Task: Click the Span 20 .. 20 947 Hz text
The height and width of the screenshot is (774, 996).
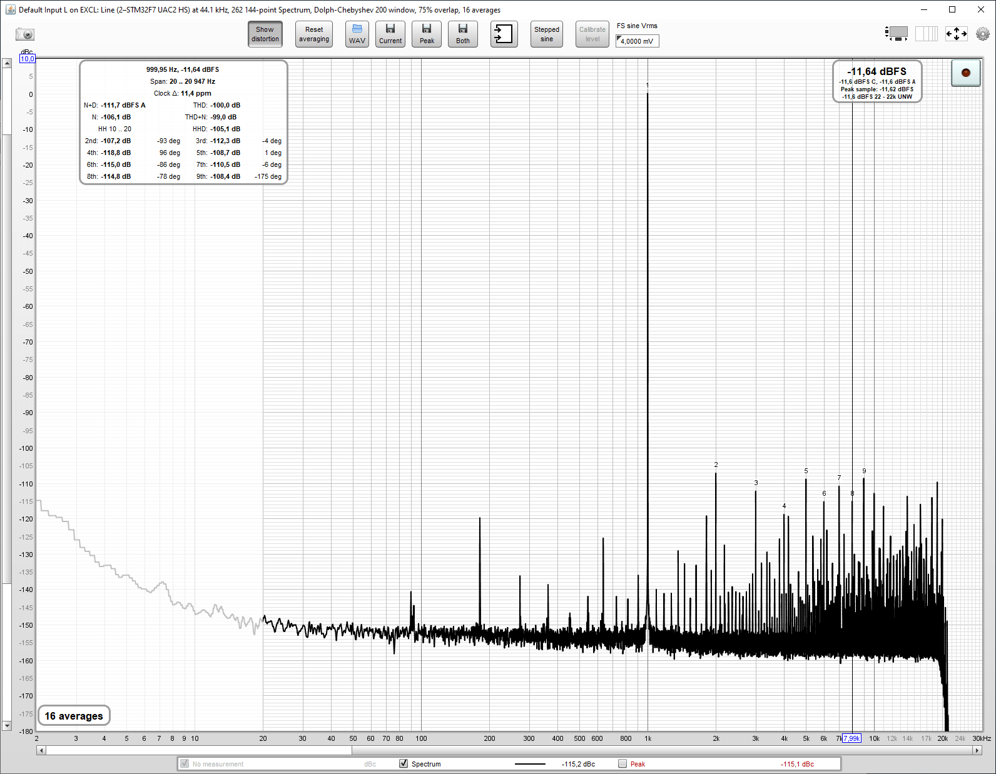Action: (183, 81)
